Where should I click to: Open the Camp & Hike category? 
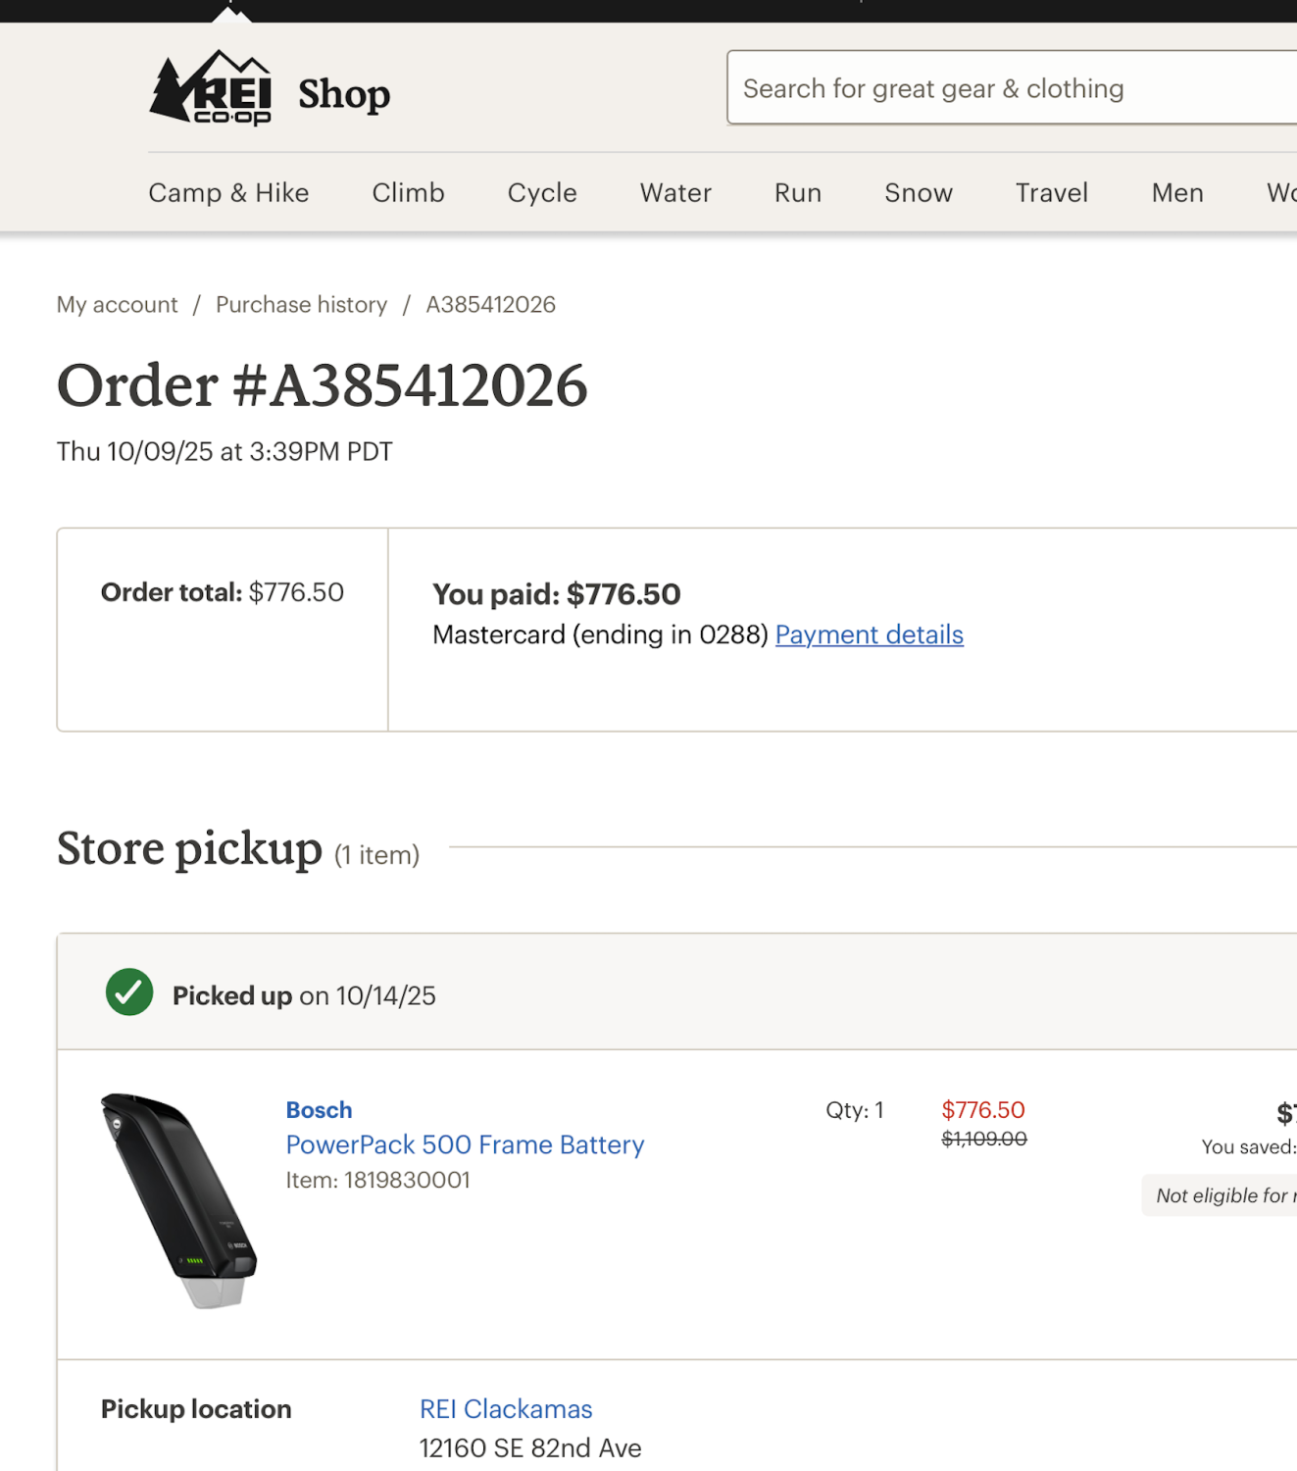click(x=228, y=193)
